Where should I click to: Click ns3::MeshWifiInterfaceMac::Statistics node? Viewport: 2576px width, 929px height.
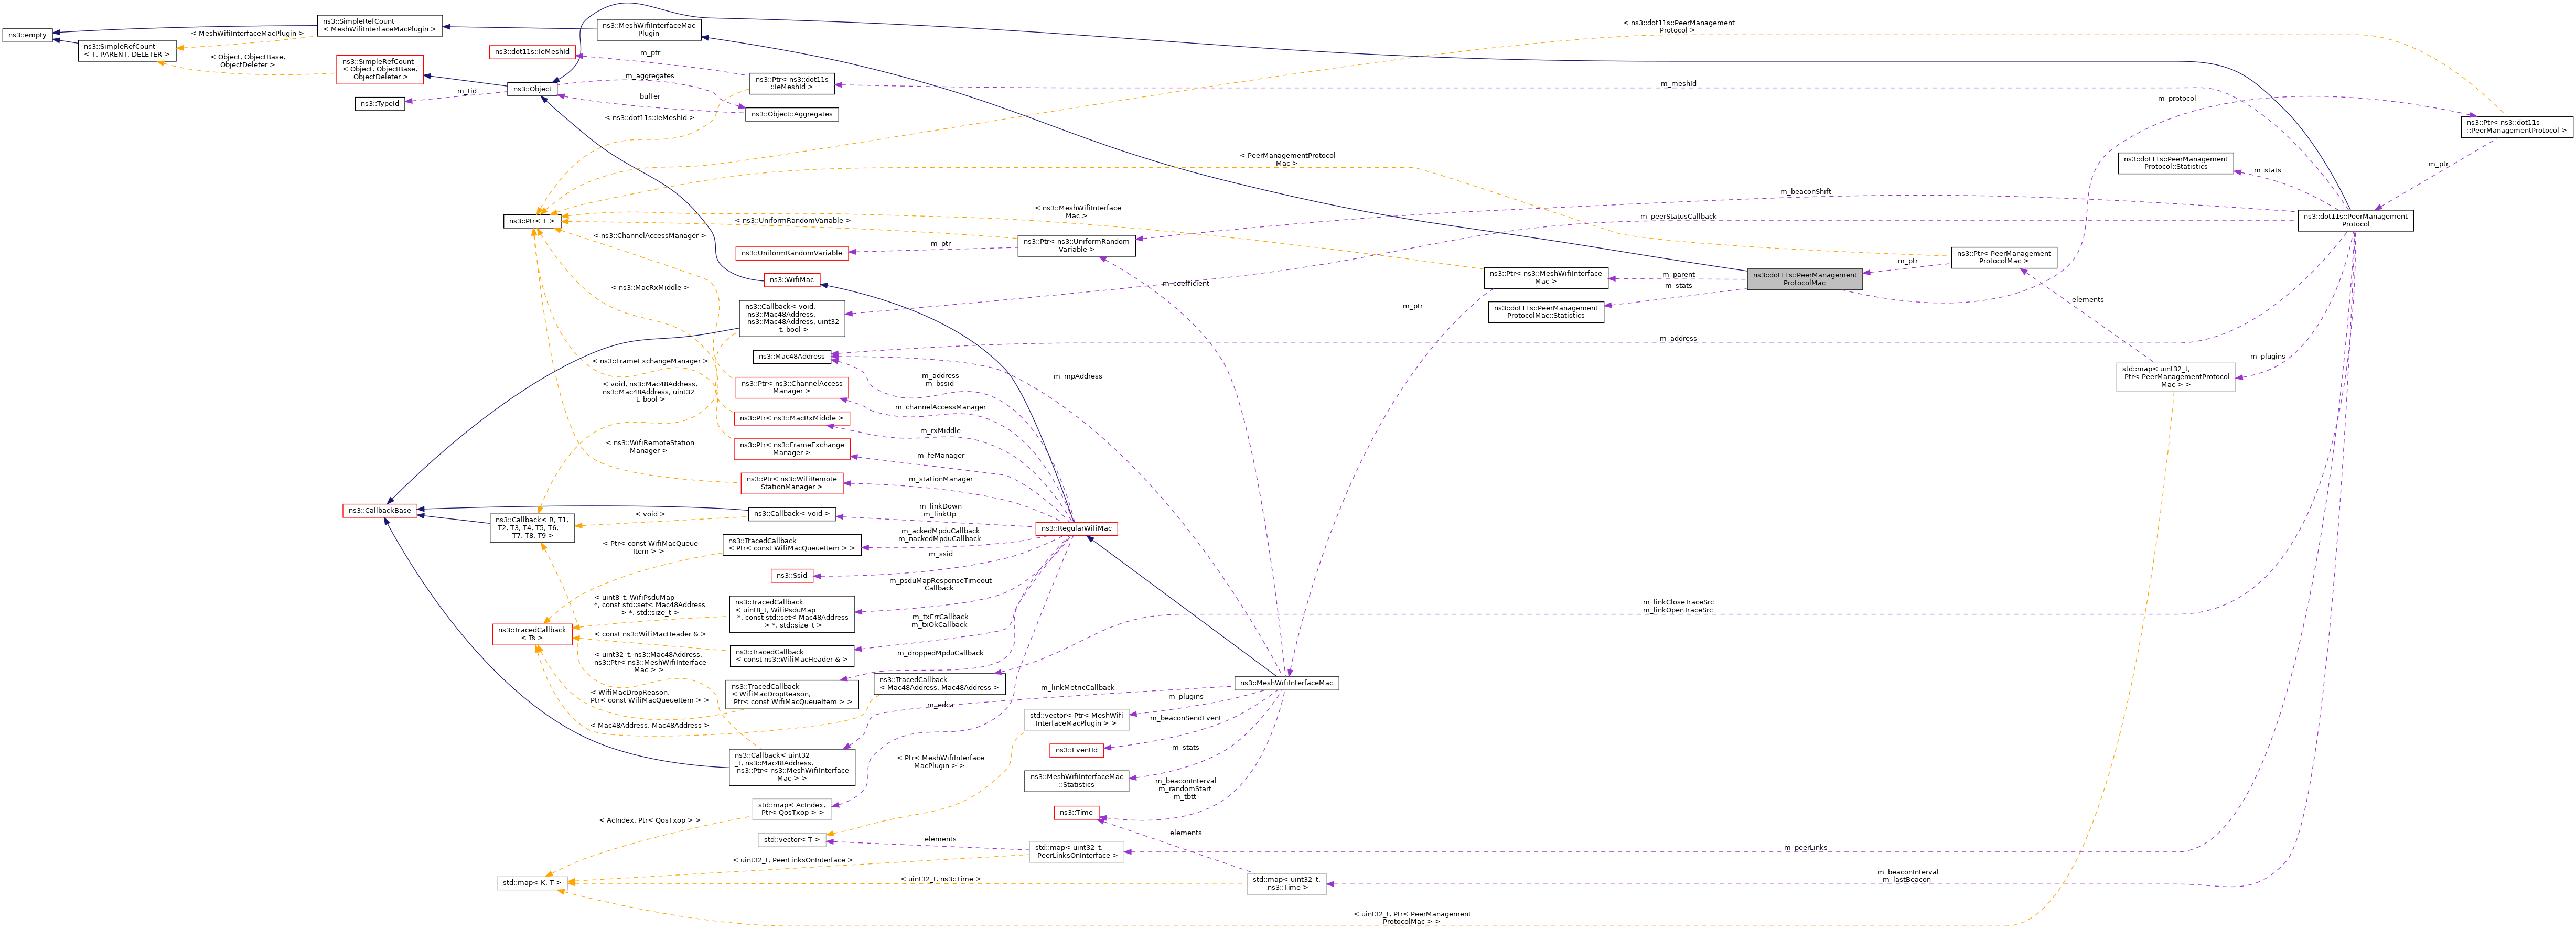pyautogui.click(x=1076, y=781)
